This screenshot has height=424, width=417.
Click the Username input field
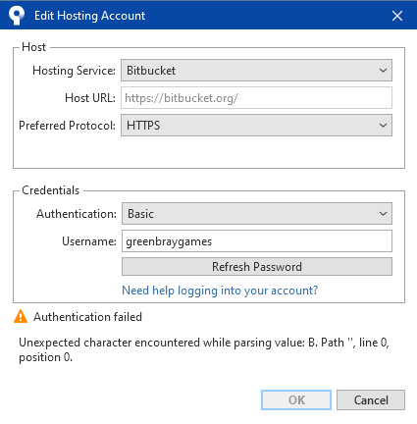coord(257,241)
